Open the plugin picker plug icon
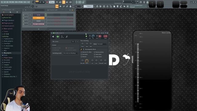 118,6
